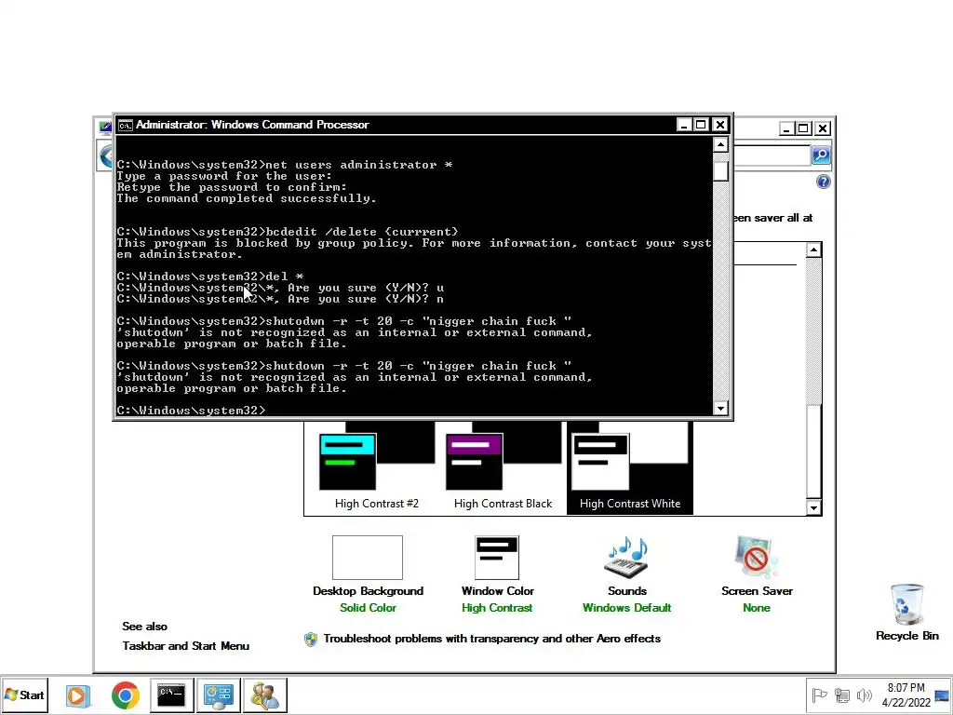The width and height of the screenshot is (953, 715).
Task: Select the High Contrast Black theme
Action: pos(503,468)
